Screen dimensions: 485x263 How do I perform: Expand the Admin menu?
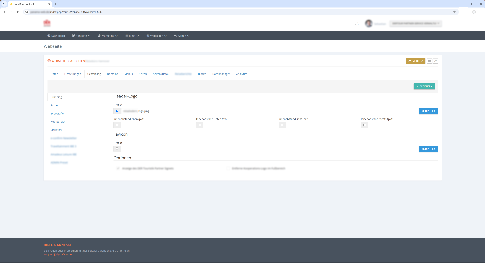pyautogui.click(x=182, y=36)
